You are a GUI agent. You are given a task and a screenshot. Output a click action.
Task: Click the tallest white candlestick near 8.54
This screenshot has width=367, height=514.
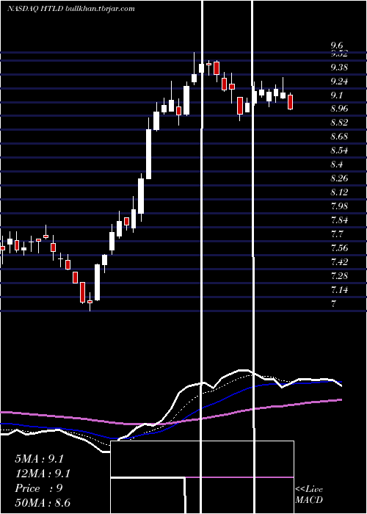[148, 154]
